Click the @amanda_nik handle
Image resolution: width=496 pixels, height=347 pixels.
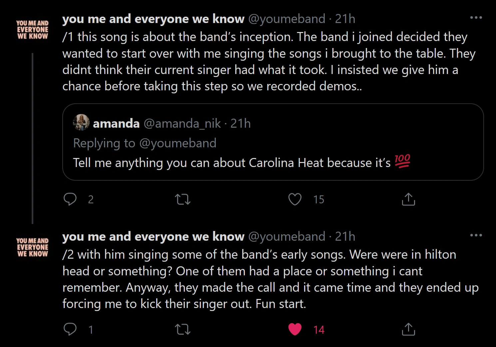tap(182, 124)
